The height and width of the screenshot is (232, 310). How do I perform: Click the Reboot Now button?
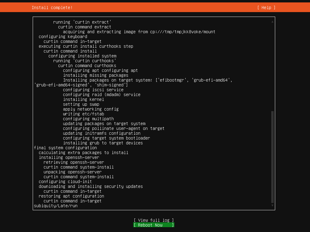point(153,225)
